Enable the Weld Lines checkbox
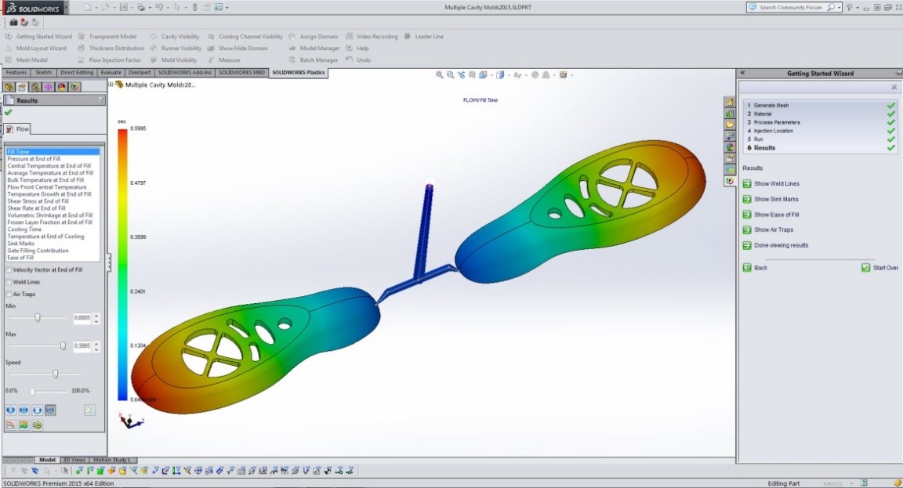This screenshot has width=903, height=488. tap(9, 282)
